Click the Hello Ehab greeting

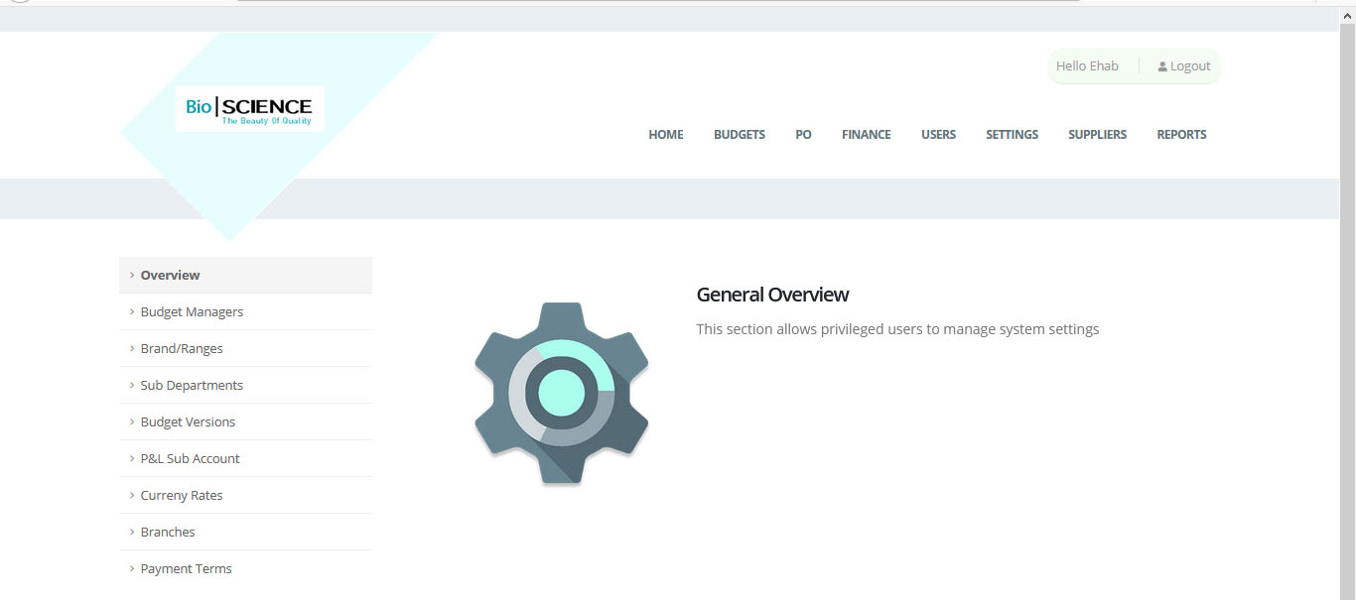click(1087, 66)
